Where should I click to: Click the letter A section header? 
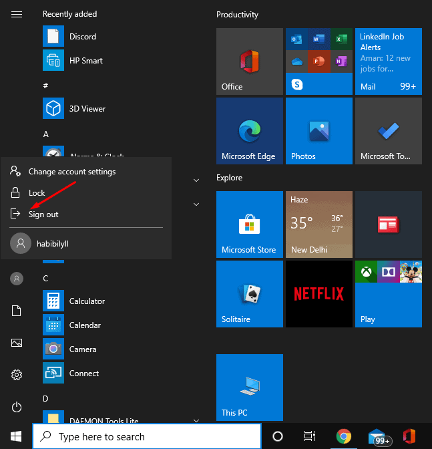46,134
